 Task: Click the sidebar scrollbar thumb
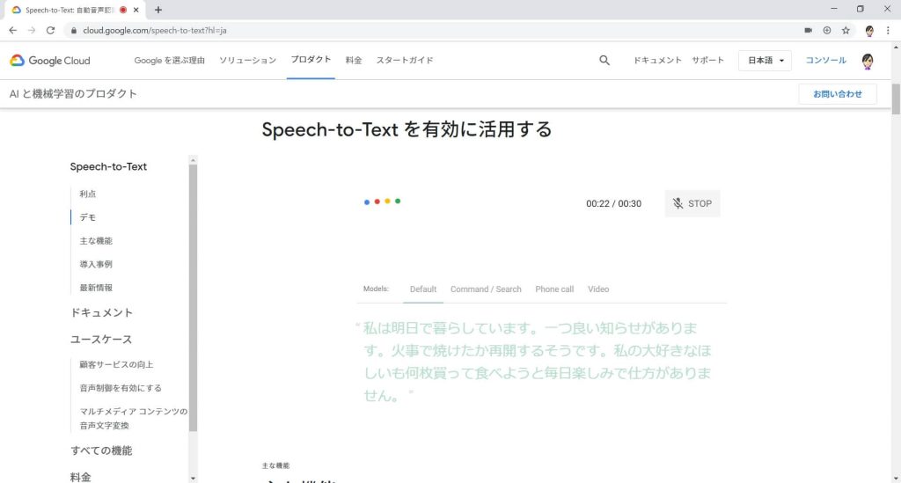tap(193, 298)
